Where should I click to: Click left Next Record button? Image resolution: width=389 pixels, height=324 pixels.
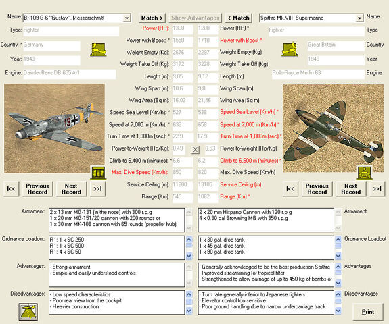[71, 189]
